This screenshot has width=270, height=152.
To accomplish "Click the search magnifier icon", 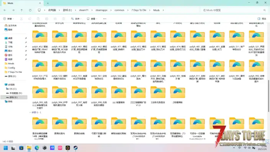I will pos(265,10).
